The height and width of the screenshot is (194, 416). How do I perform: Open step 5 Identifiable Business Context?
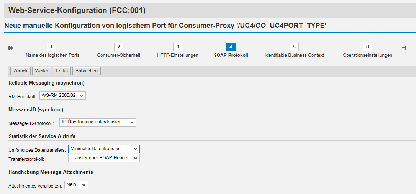click(x=294, y=47)
